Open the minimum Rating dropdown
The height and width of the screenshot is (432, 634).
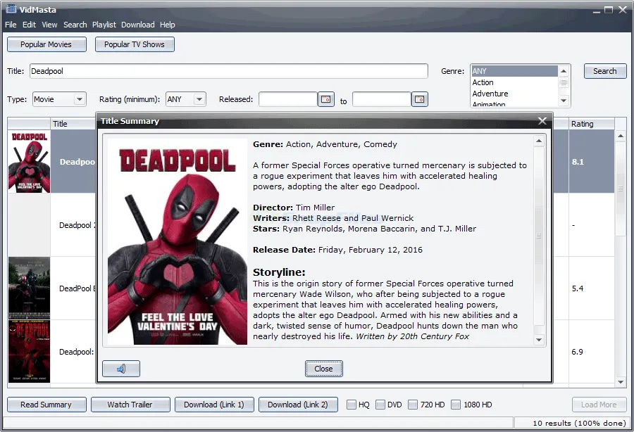click(186, 99)
